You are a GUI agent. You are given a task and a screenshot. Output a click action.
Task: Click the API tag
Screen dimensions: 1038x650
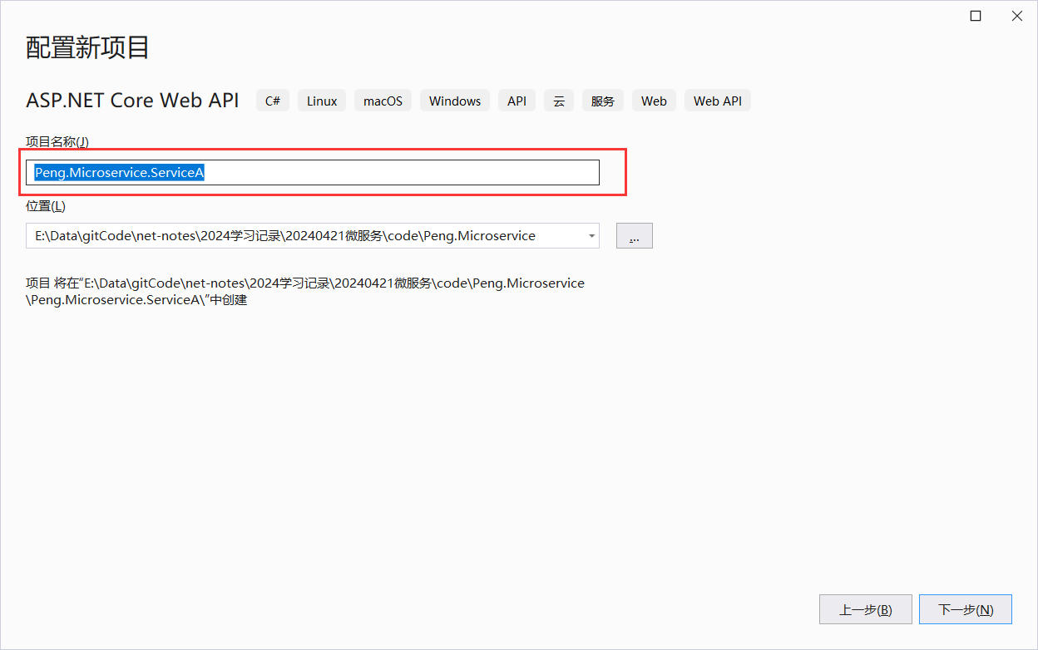pos(517,101)
